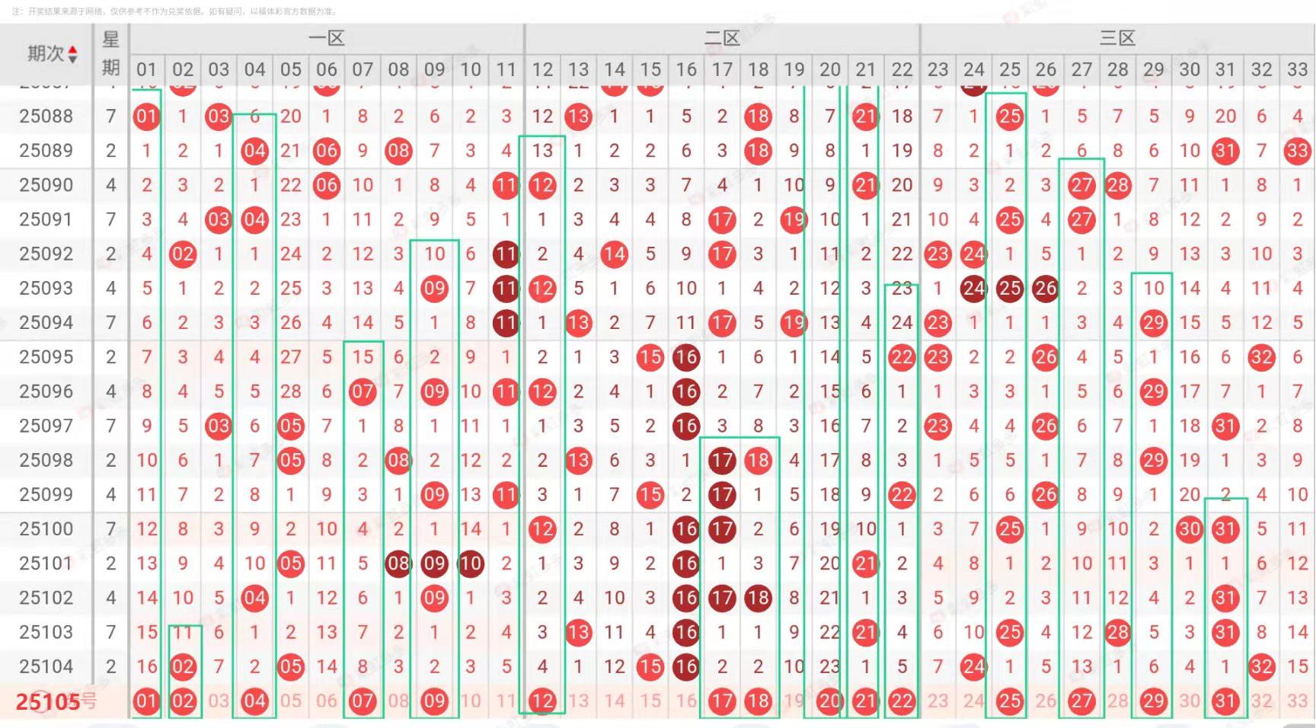This screenshot has width=1316, height=728.
Task: Click red ball 30 in row 25100
Action: pos(1190,529)
